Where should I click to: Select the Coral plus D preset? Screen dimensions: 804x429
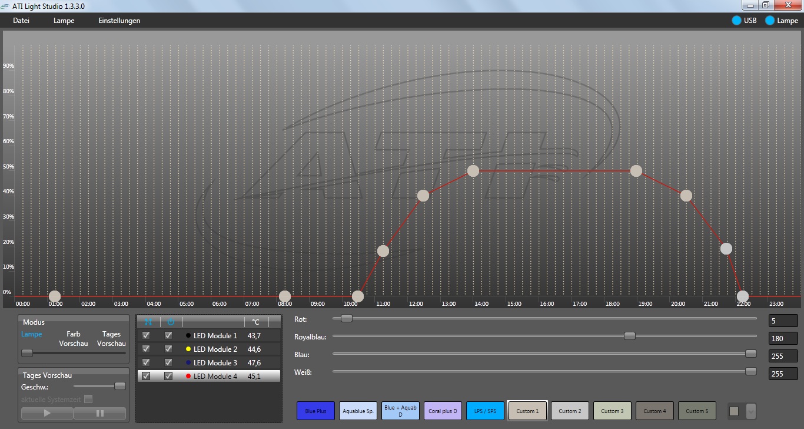coord(443,411)
